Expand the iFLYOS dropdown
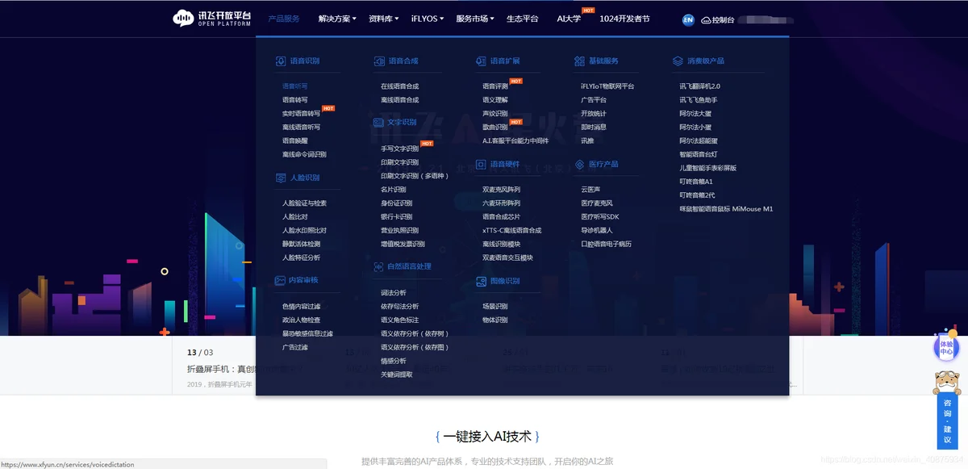Image resolution: width=968 pixels, height=469 pixels. [x=427, y=19]
